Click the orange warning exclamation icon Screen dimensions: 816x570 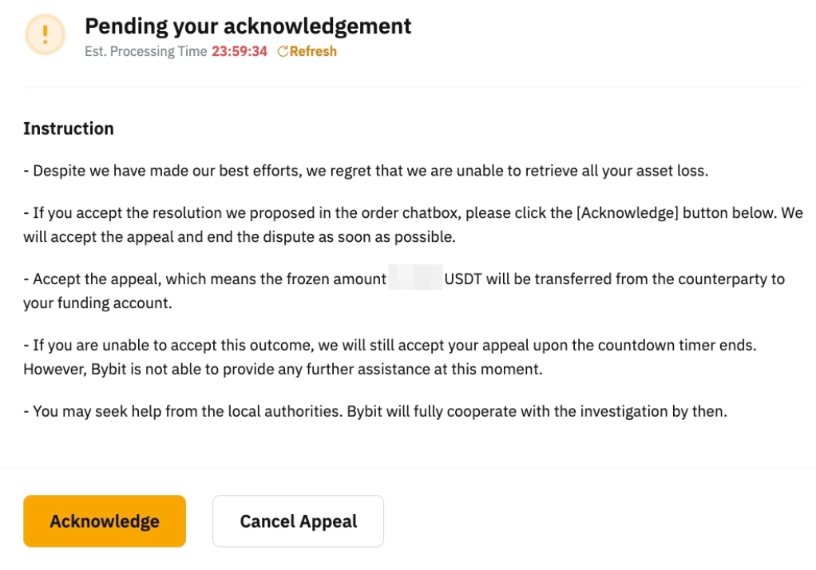(46, 34)
